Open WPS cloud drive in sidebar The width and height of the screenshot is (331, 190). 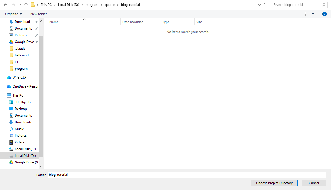(19, 78)
